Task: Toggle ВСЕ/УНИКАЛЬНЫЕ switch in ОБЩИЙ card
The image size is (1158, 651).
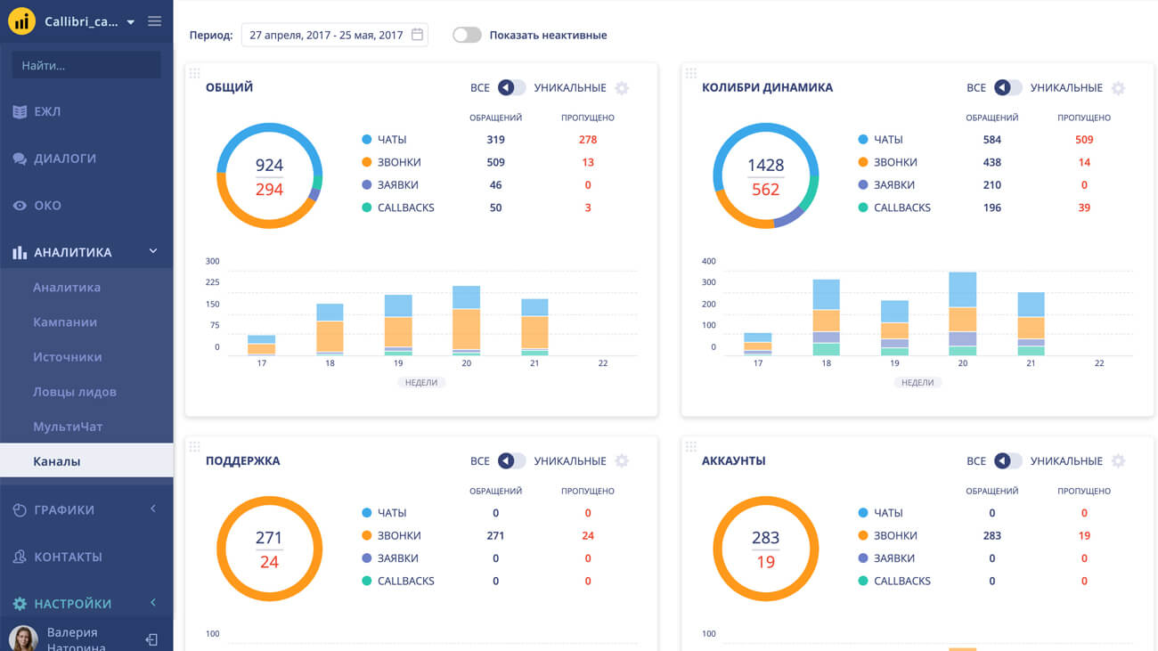Action: (x=511, y=88)
